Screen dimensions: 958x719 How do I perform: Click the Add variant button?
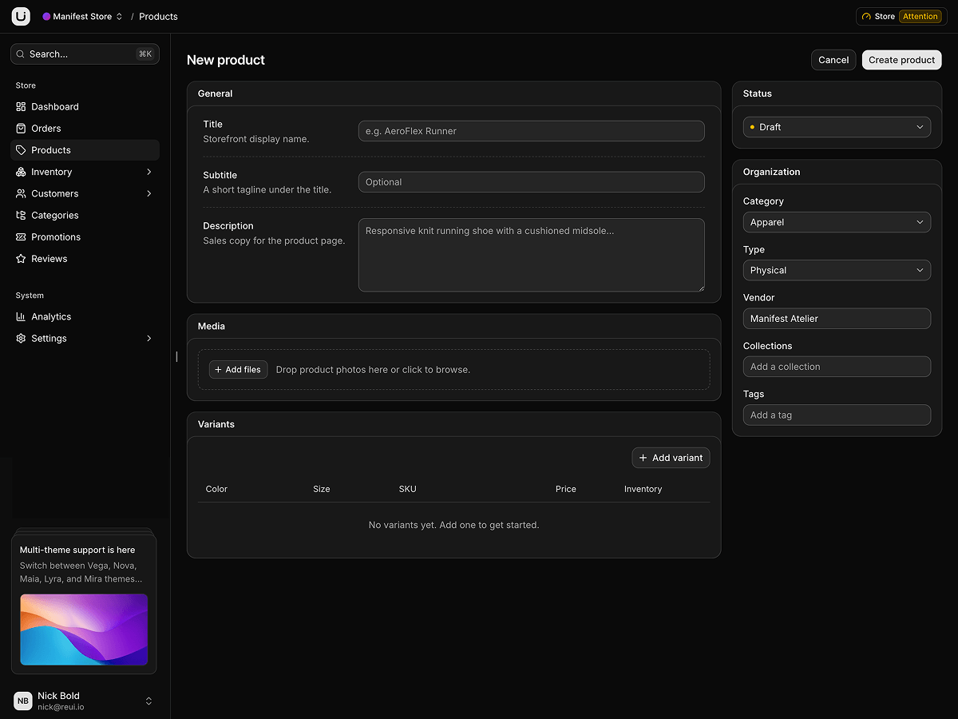pos(671,458)
